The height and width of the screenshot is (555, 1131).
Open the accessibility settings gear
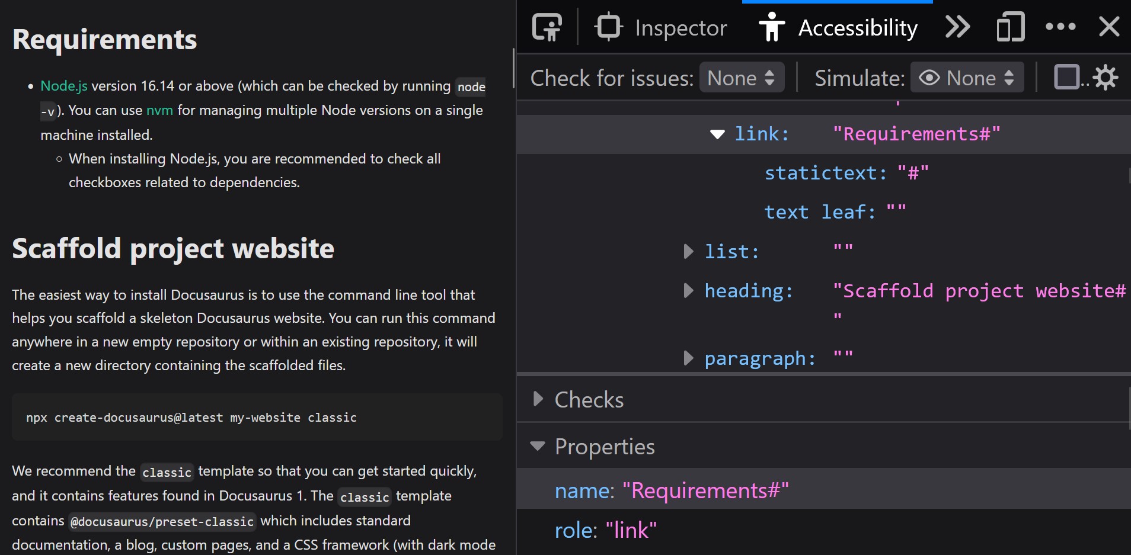click(1105, 78)
